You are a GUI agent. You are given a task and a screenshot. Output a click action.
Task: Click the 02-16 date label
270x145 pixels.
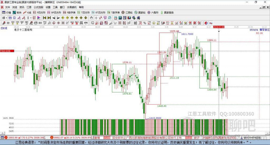click(x=259, y=33)
